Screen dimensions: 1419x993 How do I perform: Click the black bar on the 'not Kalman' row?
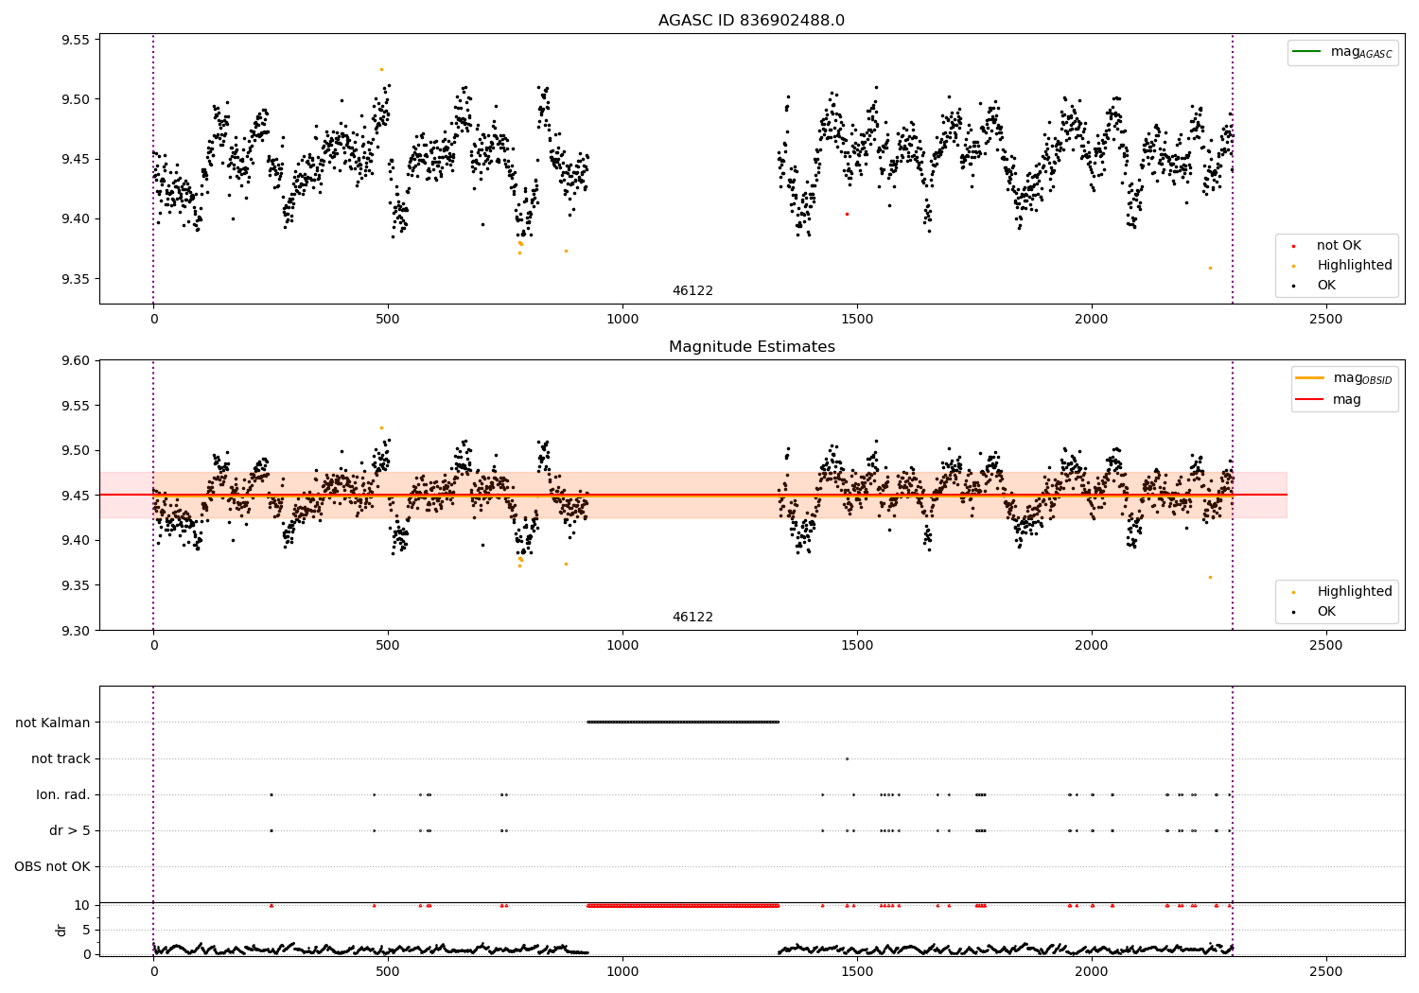pyautogui.click(x=683, y=723)
